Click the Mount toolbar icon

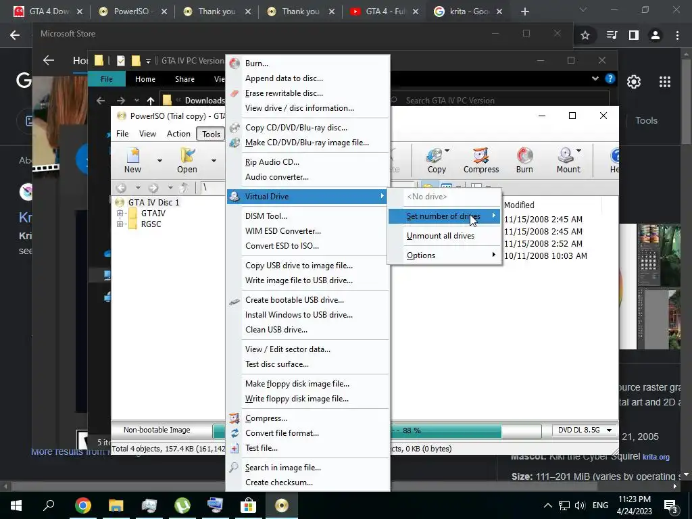[566, 161]
